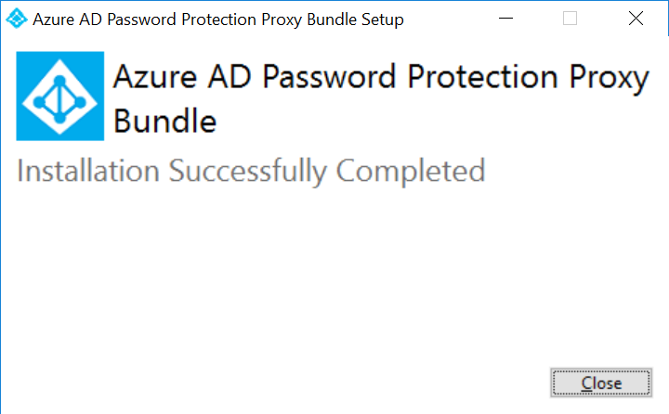The height and width of the screenshot is (414, 669).
Task: Click "AD" in the large heading
Action: point(230,77)
